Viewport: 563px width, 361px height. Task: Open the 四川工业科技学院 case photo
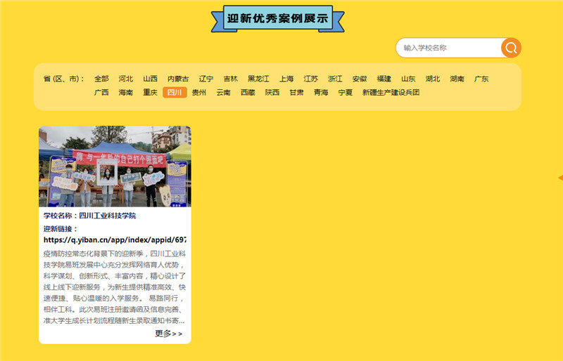click(115, 166)
